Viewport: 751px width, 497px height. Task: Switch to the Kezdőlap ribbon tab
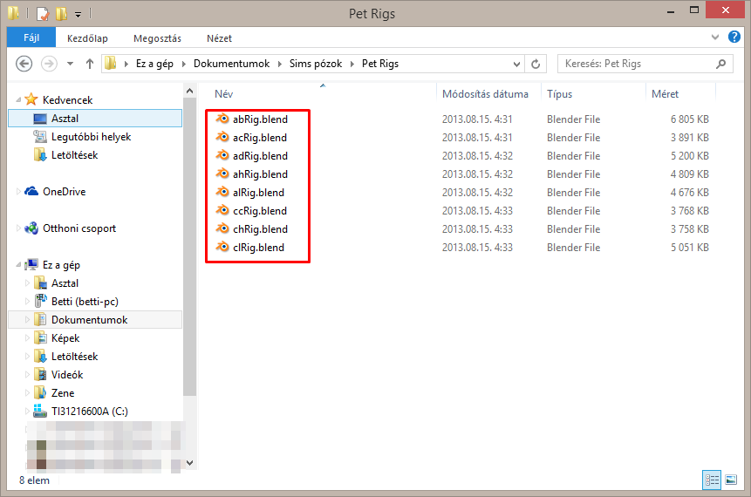point(87,38)
